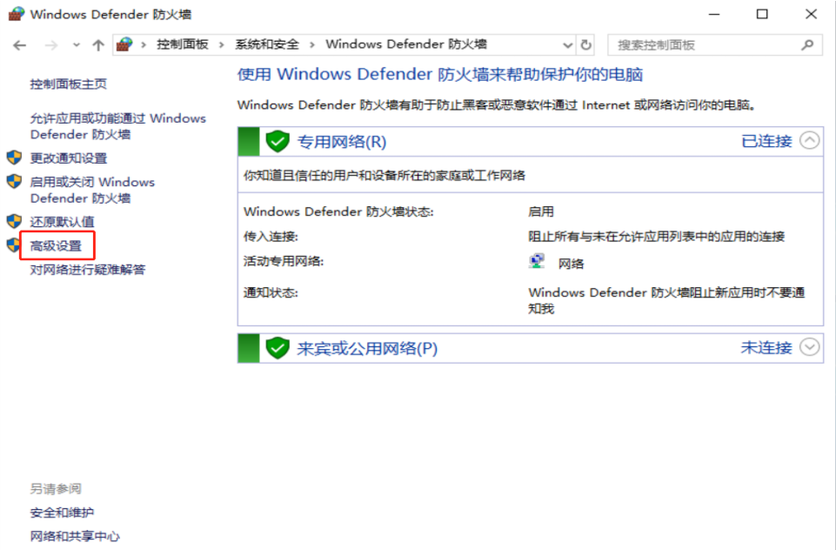Open 允许应用或功能通过 Windows Defender 防火墙
The height and width of the screenshot is (550, 836).
tap(117, 126)
